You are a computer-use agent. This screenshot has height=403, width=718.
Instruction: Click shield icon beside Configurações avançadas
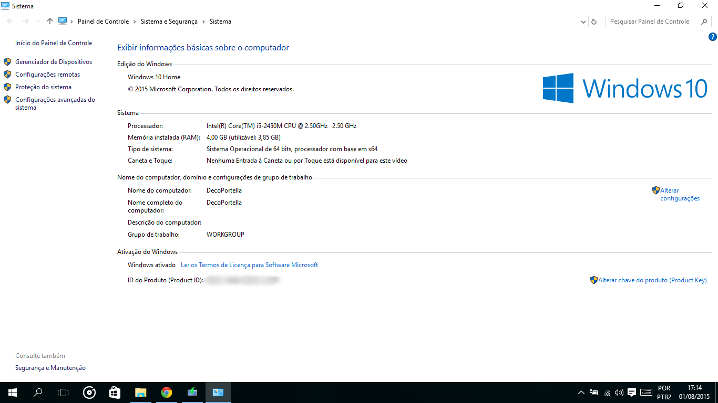tap(7, 100)
